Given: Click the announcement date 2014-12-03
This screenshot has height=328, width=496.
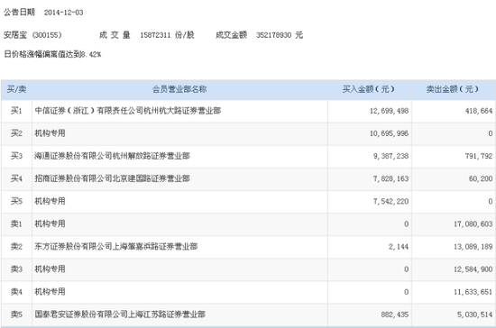Looking at the screenshot, I should coord(64,13).
